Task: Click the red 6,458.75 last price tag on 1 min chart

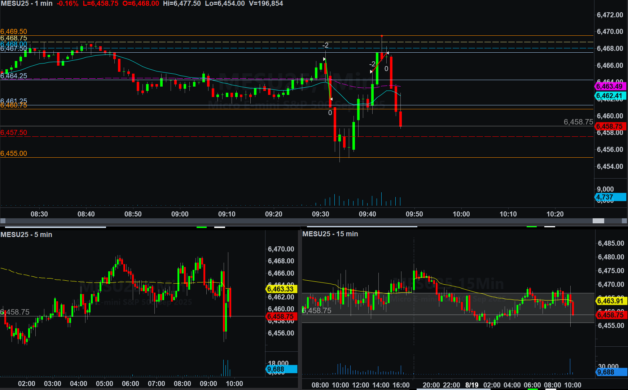Action: tap(609, 126)
